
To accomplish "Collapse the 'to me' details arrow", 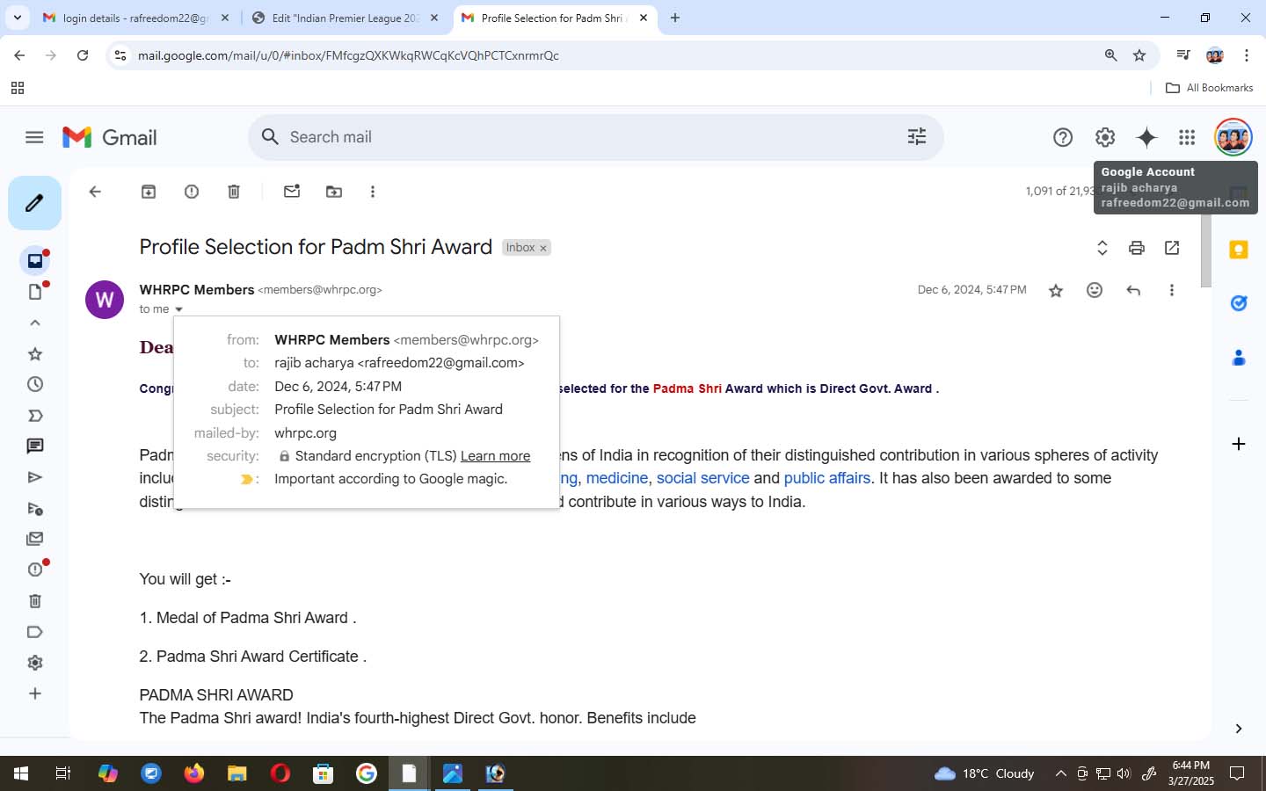I will pos(178,309).
